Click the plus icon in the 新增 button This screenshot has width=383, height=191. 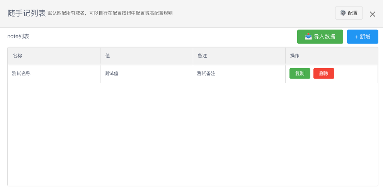[x=356, y=37]
